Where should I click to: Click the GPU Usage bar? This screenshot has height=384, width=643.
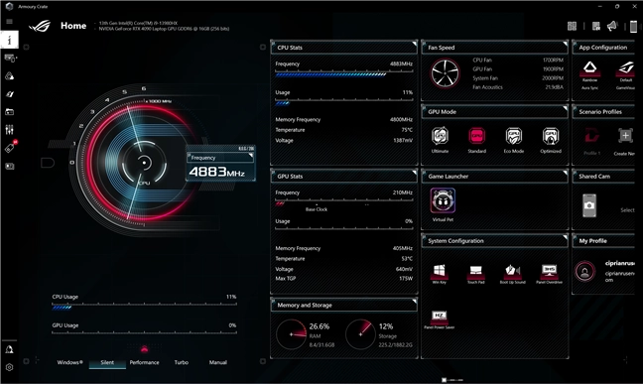coord(144,332)
